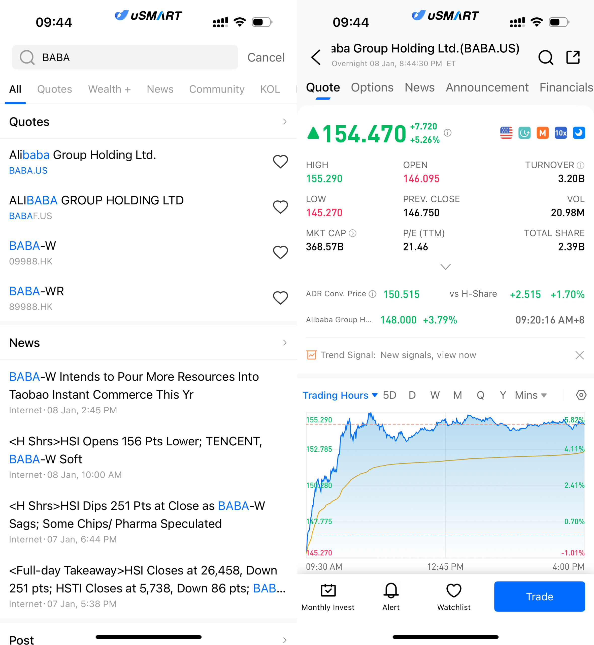This screenshot has width=594, height=645.
Task: Open chart settings hexagon icon
Action: point(581,395)
